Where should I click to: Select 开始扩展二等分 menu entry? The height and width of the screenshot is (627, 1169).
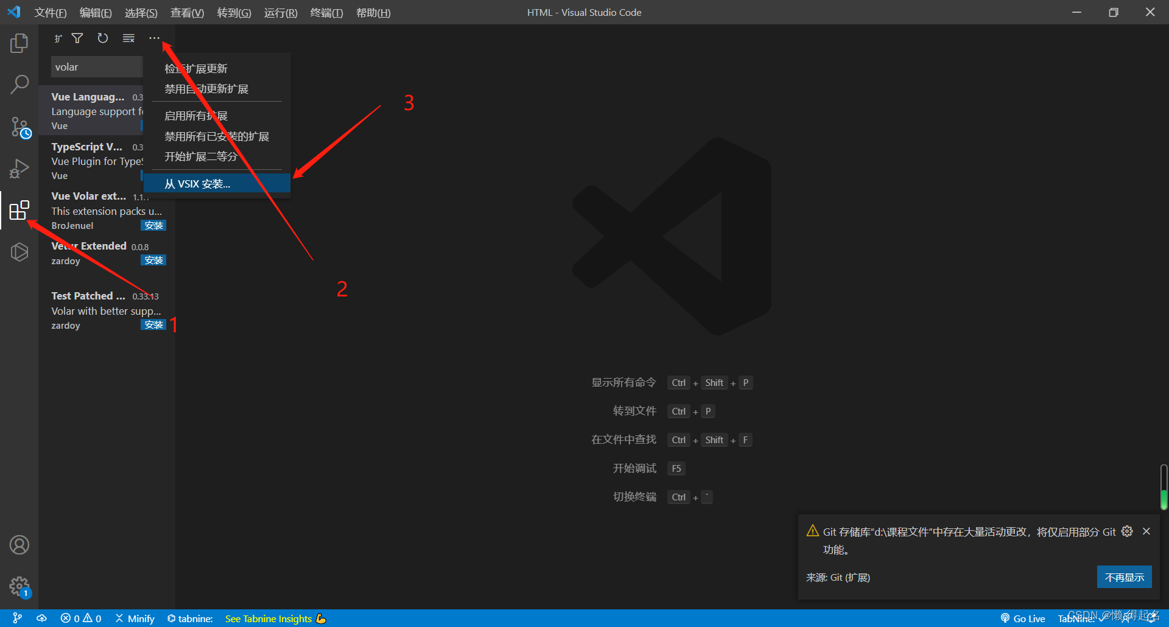(217, 156)
